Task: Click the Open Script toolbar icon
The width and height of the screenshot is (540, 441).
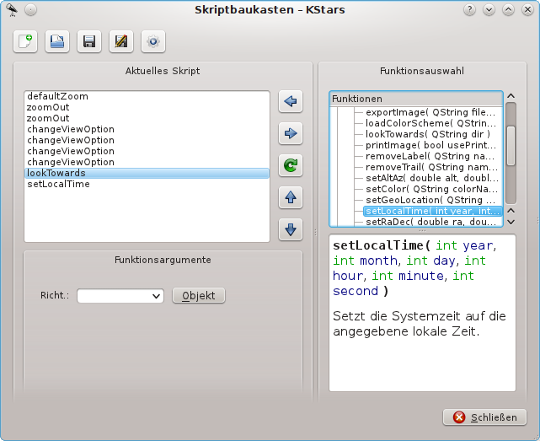Action: pos(57,41)
